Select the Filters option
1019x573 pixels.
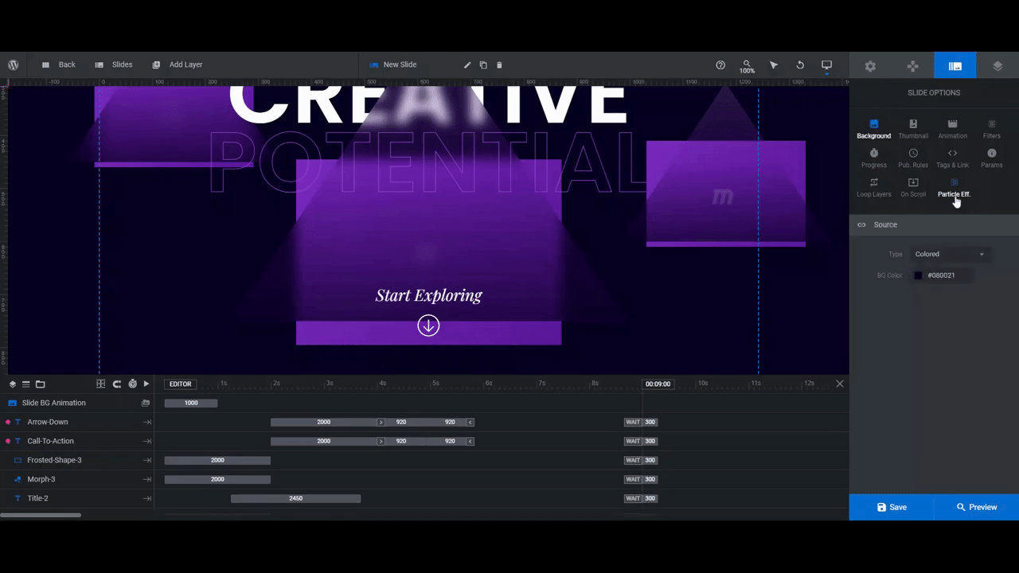point(992,130)
